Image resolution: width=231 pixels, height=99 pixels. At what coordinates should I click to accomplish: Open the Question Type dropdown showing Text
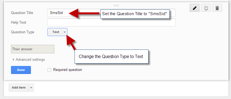[x=57, y=32]
